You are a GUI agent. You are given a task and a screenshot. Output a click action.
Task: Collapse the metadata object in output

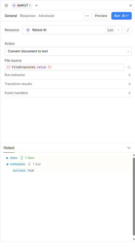point(7,164)
